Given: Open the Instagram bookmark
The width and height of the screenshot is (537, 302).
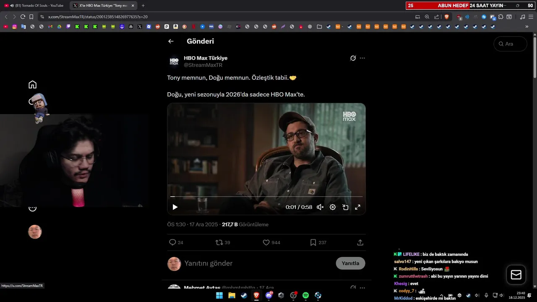Looking at the screenshot, I should tap(15, 26).
